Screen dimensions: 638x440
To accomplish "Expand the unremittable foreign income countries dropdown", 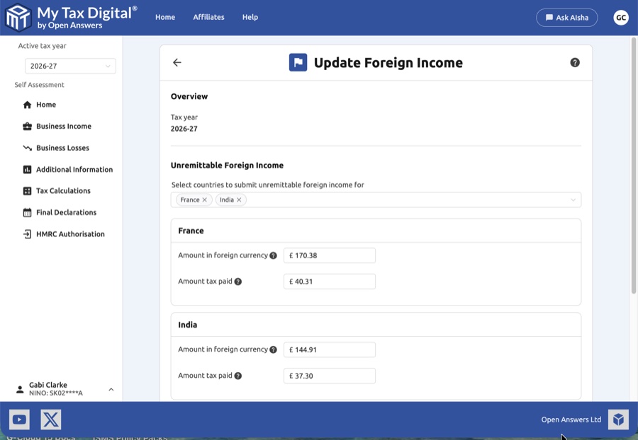I will tap(573, 199).
